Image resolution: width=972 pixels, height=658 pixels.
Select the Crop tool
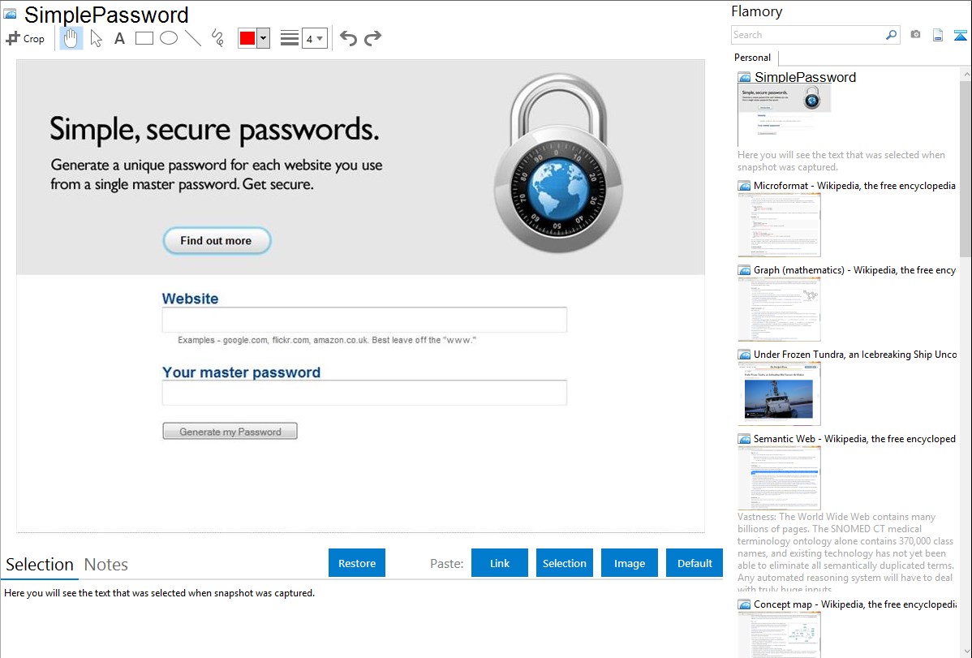(x=25, y=38)
